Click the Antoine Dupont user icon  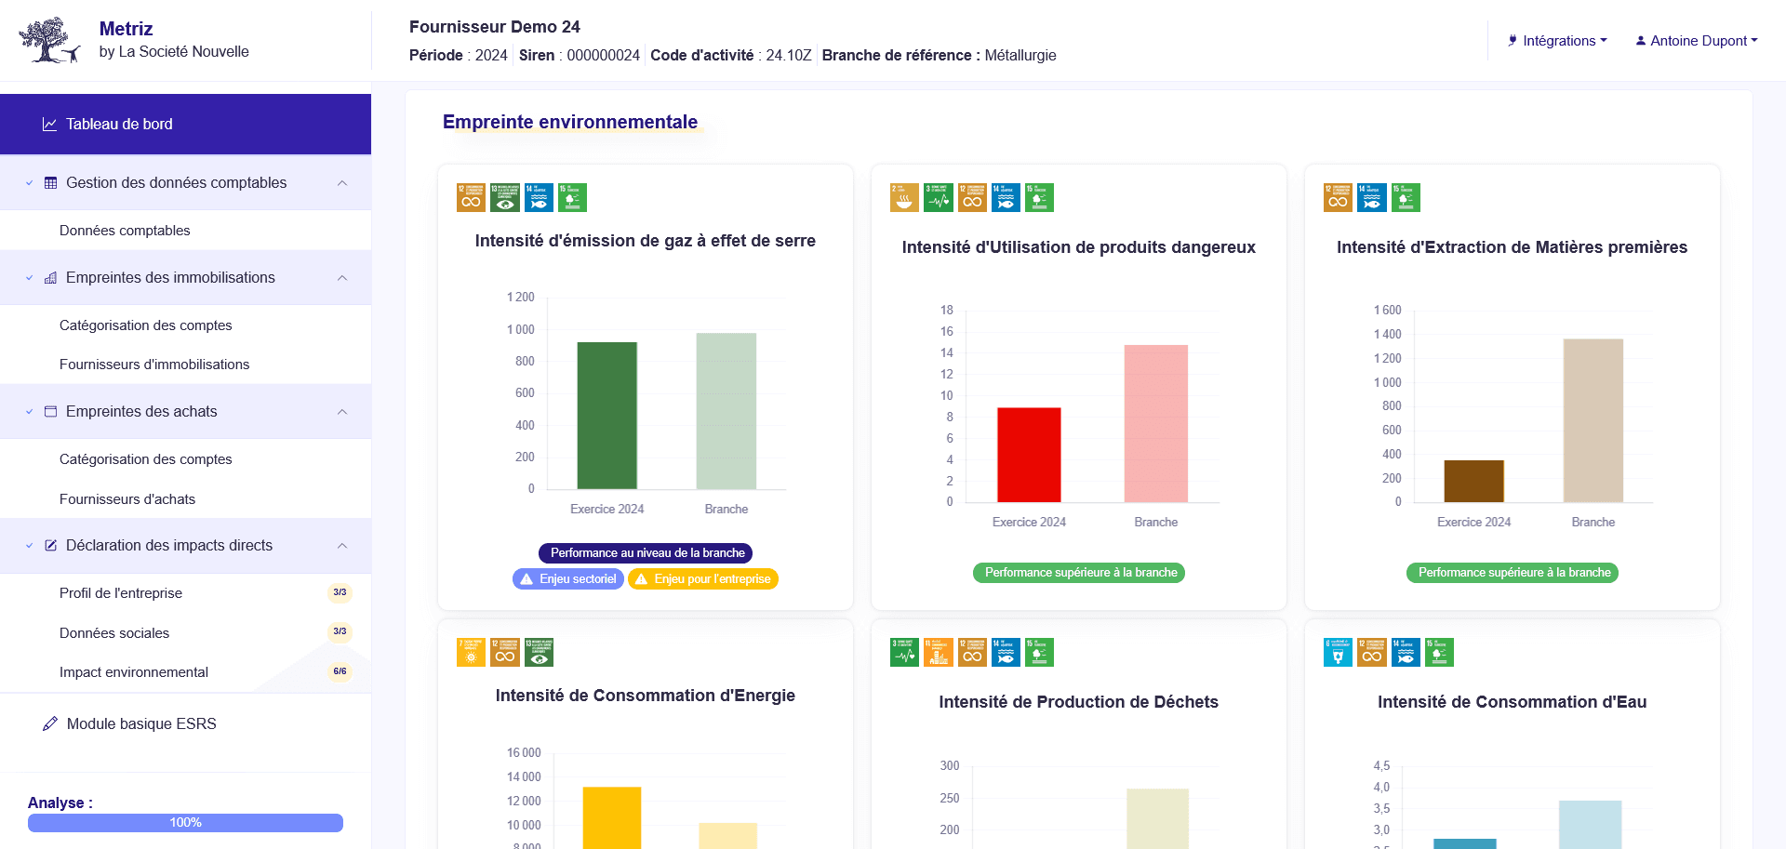coord(1641,41)
